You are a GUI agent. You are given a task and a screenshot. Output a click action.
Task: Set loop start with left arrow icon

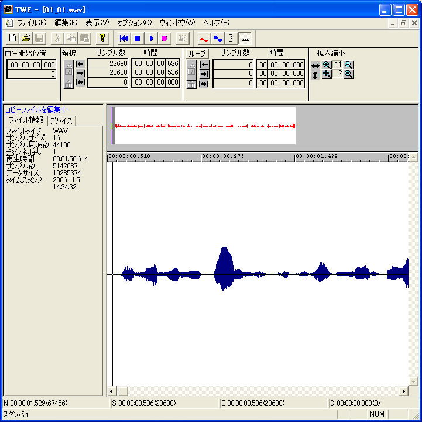[204, 65]
